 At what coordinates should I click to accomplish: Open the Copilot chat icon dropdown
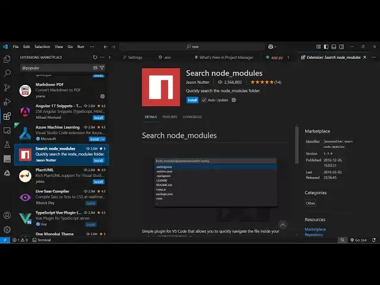click(x=273, y=46)
